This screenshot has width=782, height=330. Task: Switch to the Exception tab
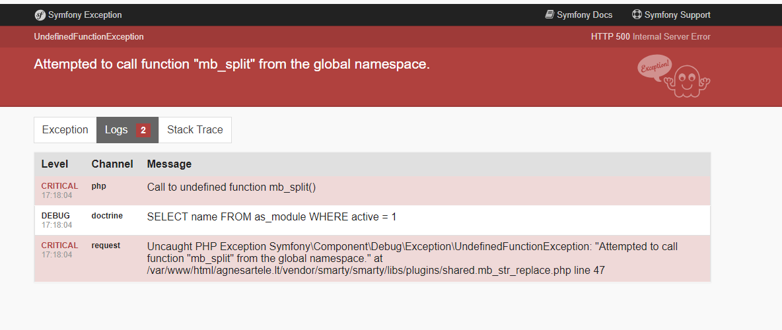(x=65, y=130)
